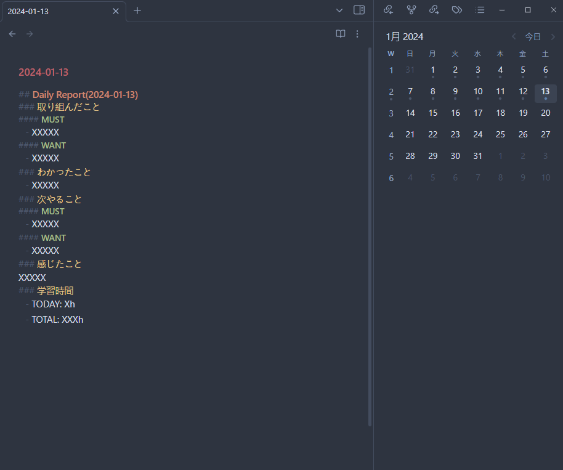
Task: Open the local graph panel icon
Action: (411, 10)
